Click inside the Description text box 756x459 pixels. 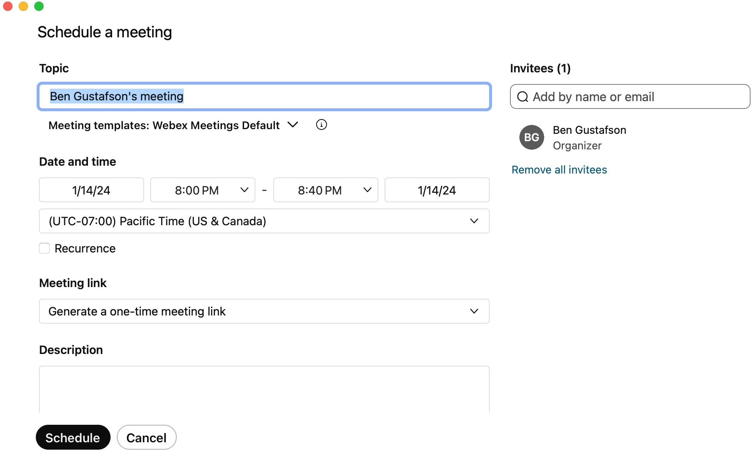[264, 389]
